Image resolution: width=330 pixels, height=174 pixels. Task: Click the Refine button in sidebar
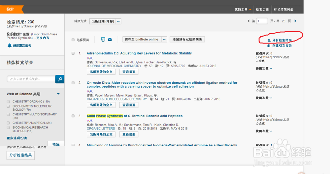(56, 144)
